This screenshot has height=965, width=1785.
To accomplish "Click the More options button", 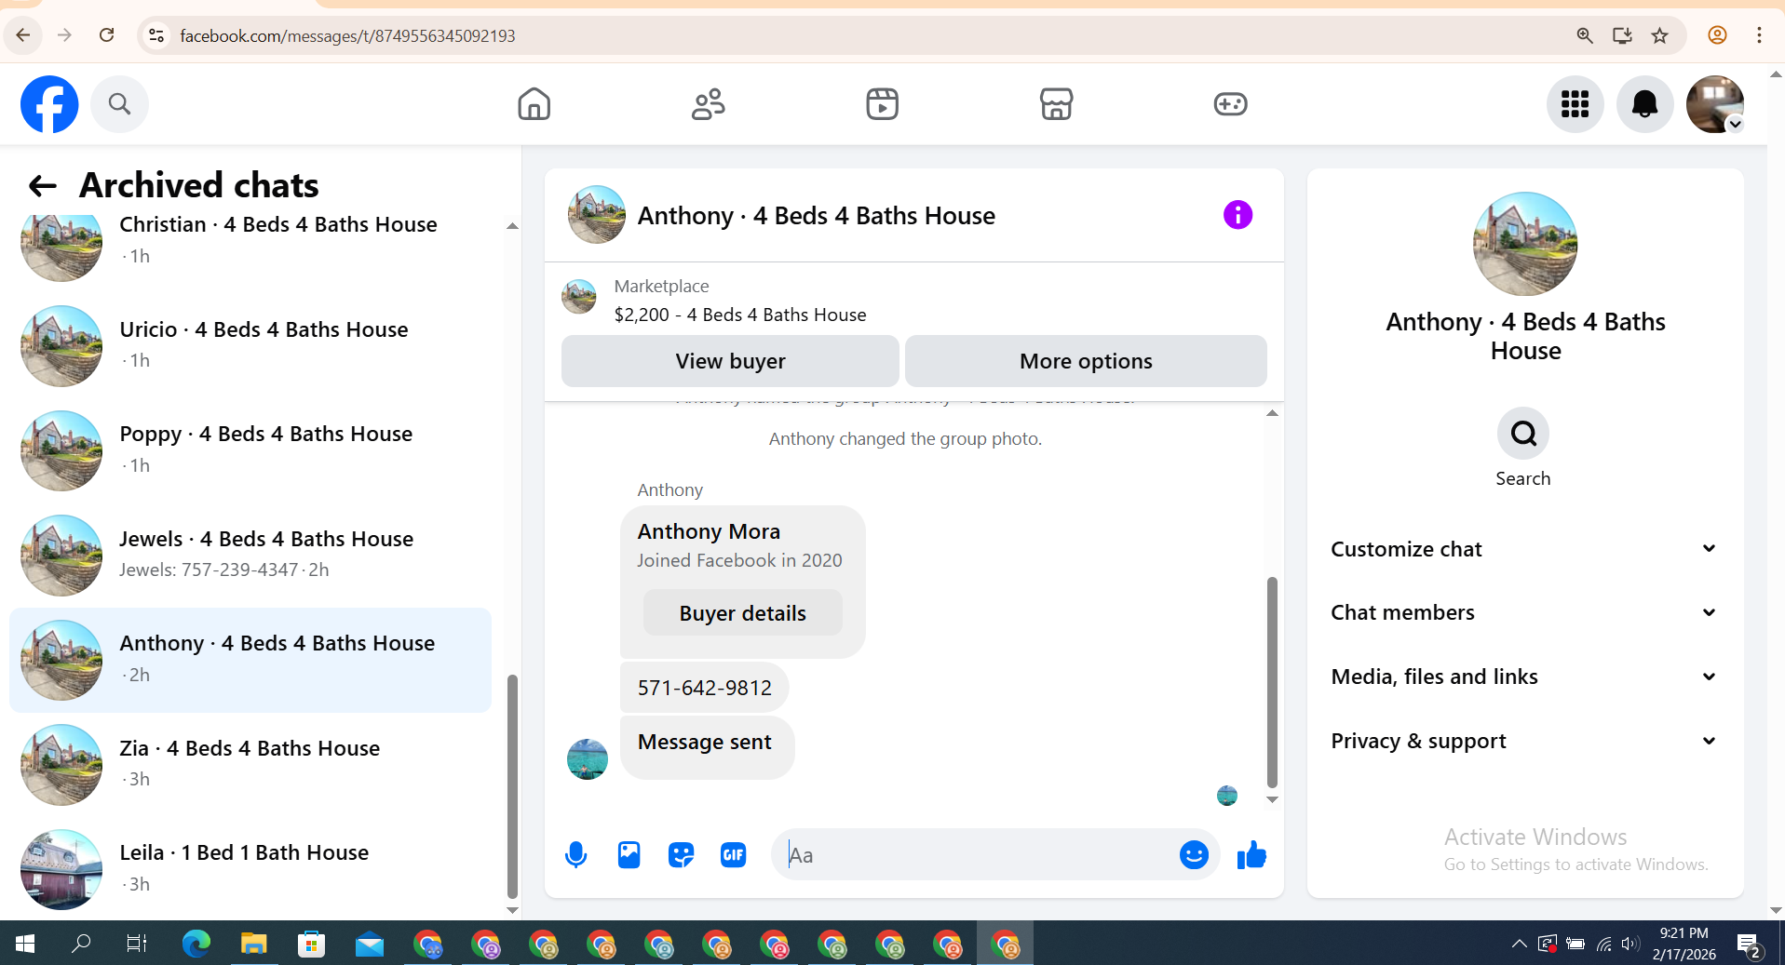I will coord(1086,361).
